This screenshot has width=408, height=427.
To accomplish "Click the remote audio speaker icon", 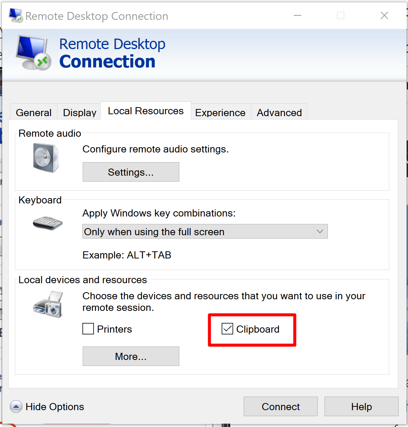I will pos(46,157).
